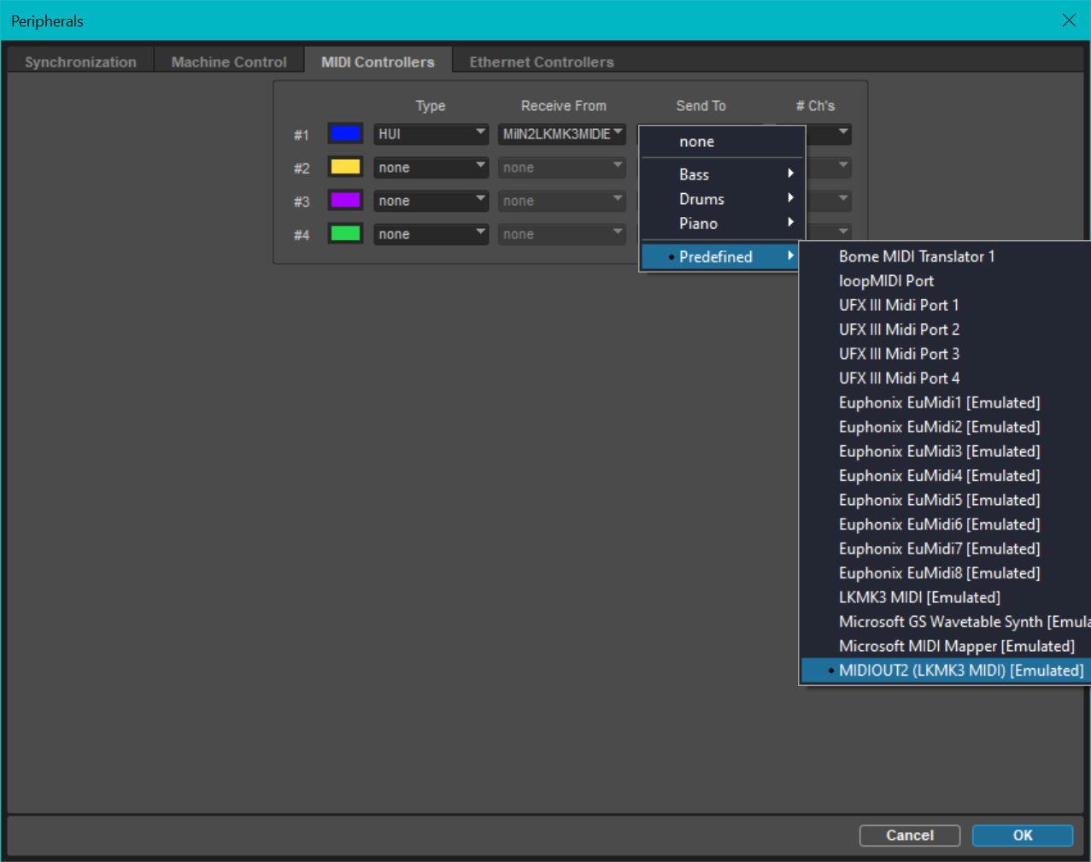Pick UFX III Midi Port 3

coord(899,354)
